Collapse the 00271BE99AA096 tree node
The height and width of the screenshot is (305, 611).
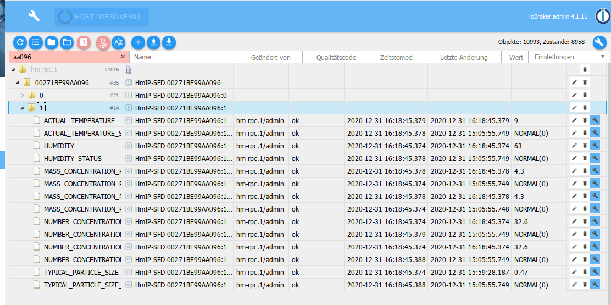(x=18, y=82)
